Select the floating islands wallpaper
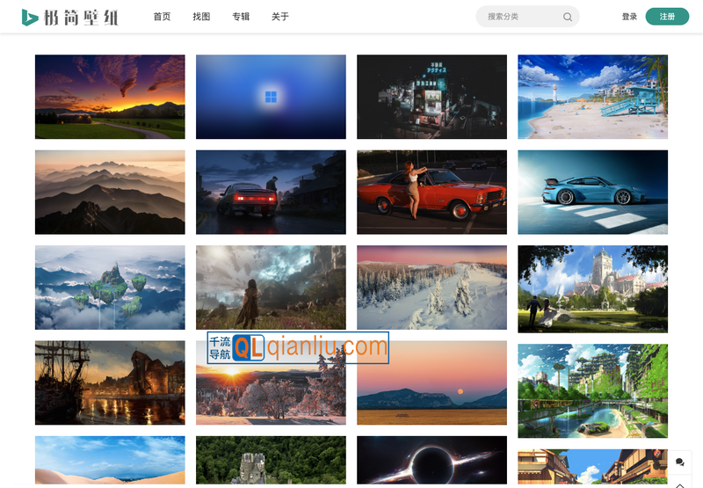 point(110,288)
